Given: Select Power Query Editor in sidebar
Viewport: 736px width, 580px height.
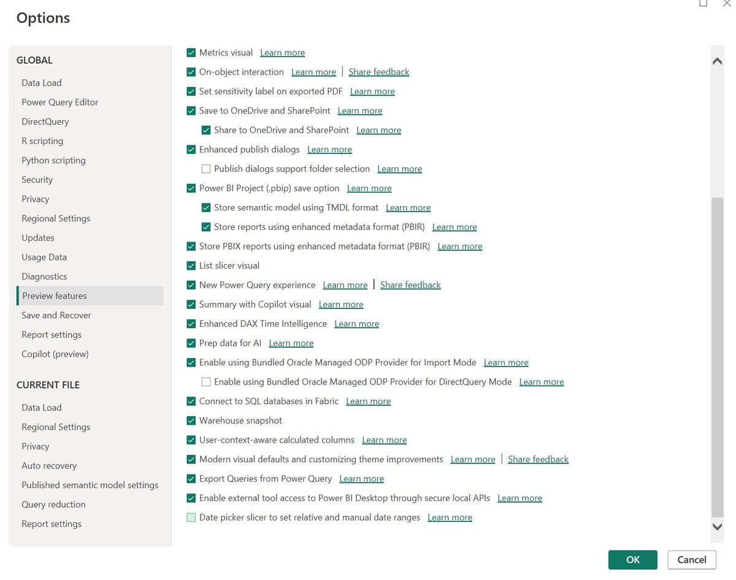Looking at the screenshot, I should [x=60, y=102].
